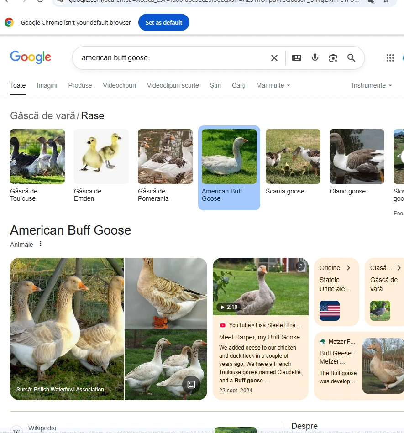The width and height of the screenshot is (404, 433).
Task: Search by image using the Google Lens icon
Action: (333, 58)
